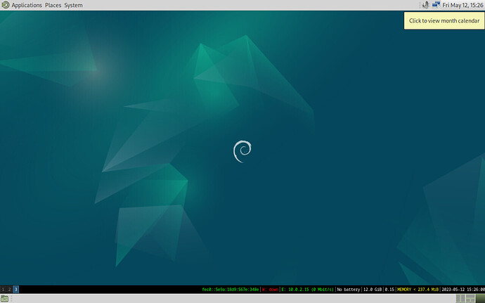Switch to workspace 2 in the i3 bar
This screenshot has height=303, width=485.
[10, 290]
